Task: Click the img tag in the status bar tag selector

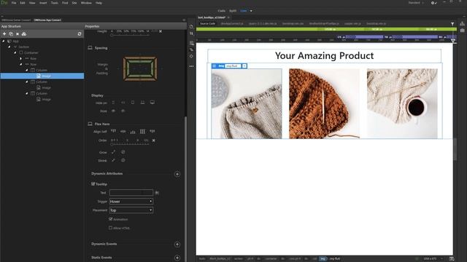Action: coord(323,259)
